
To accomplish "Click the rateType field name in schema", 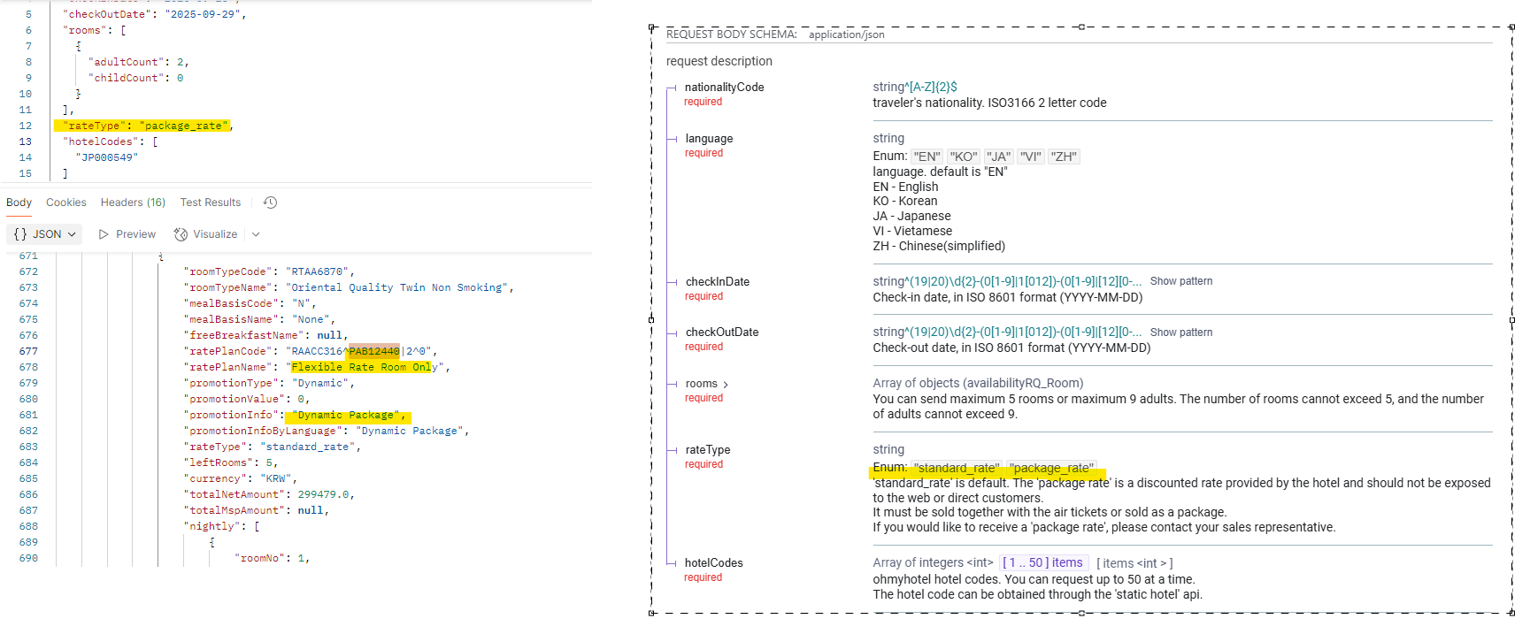I will [708, 449].
